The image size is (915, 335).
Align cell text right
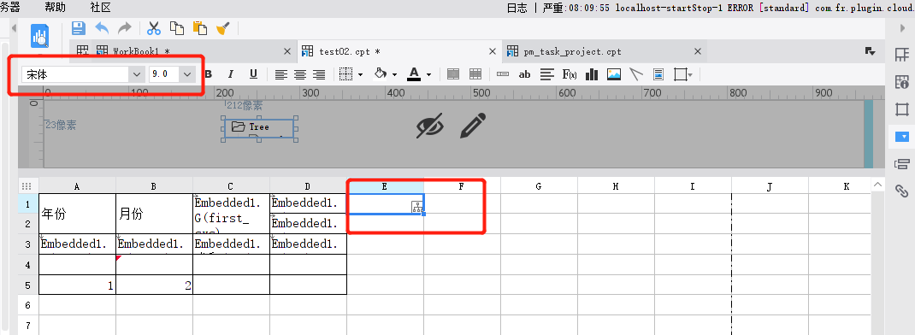[x=319, y=74]
